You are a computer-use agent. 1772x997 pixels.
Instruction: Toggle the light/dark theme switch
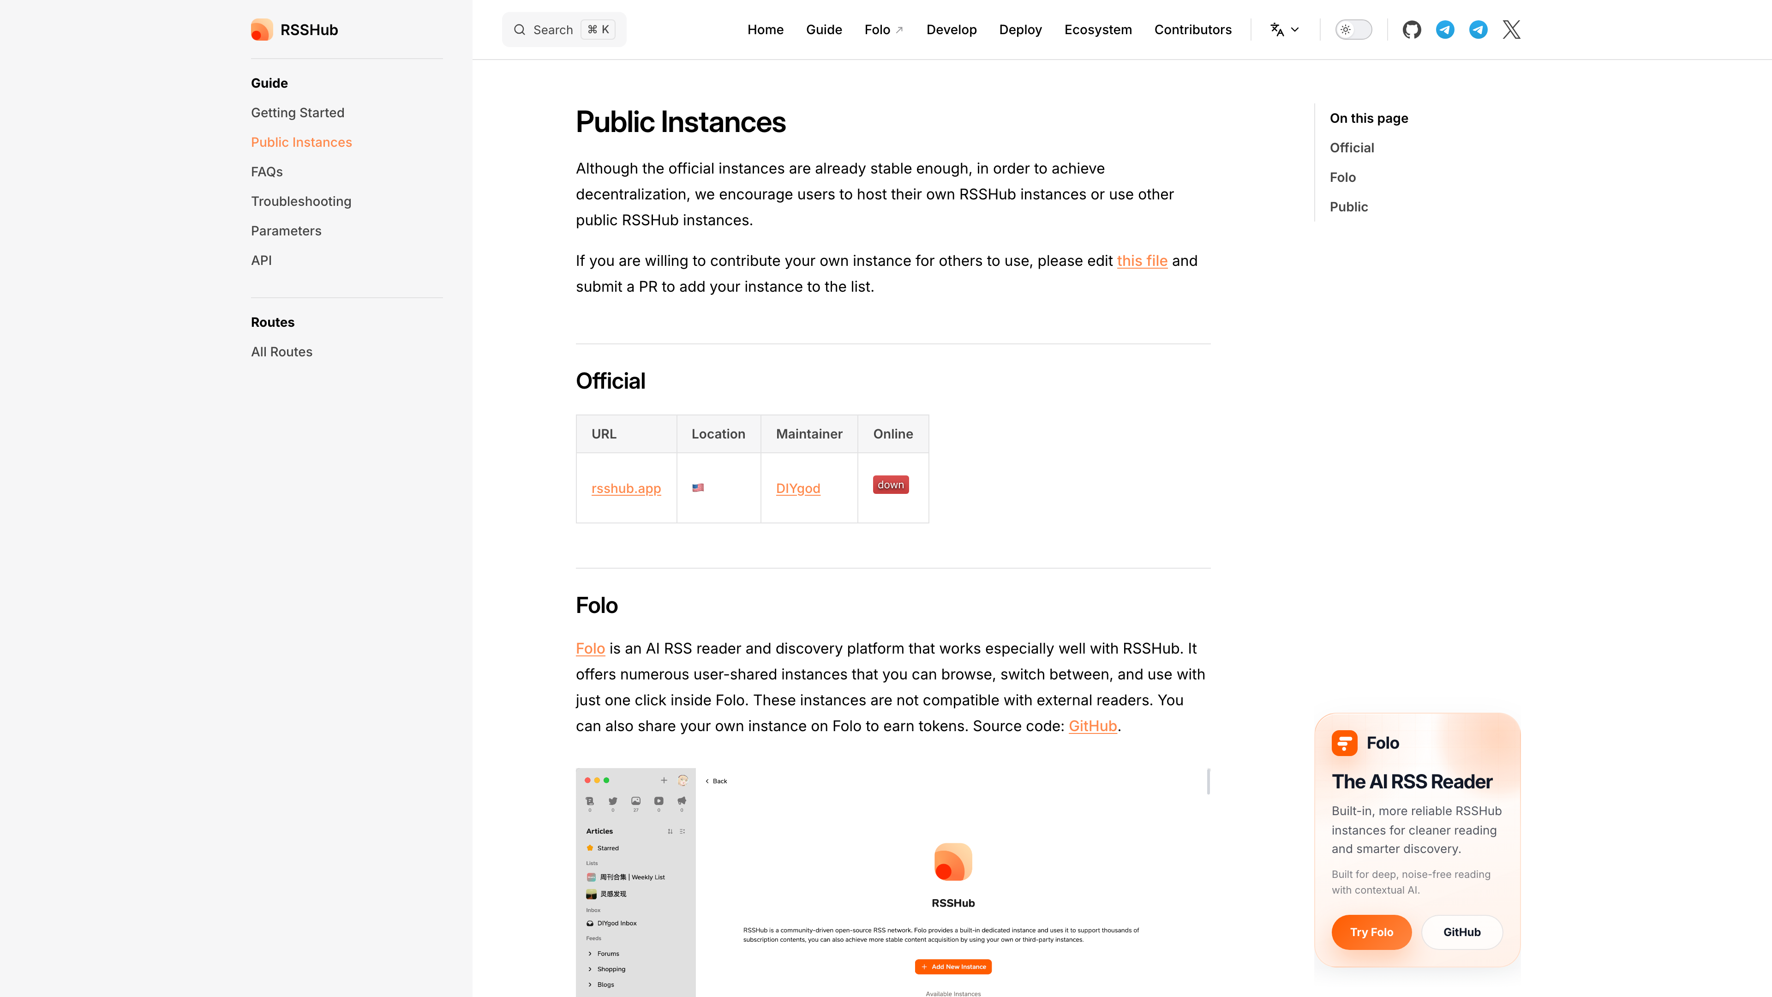(1353, 30)
